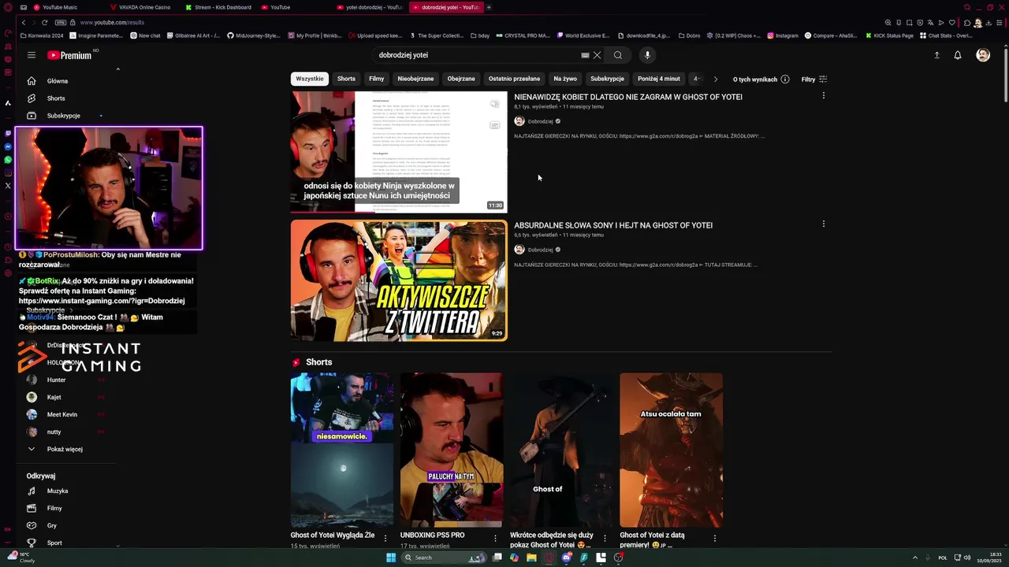Open options for 'UNBOXING PS5 PRO' short
Image resolution: width=1009 pixels, height=567 pixels.
496,538
